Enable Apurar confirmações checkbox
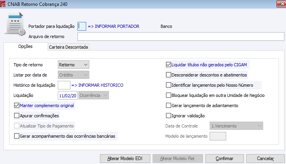This screenshot has height=164, width=286. coord(17,116)
